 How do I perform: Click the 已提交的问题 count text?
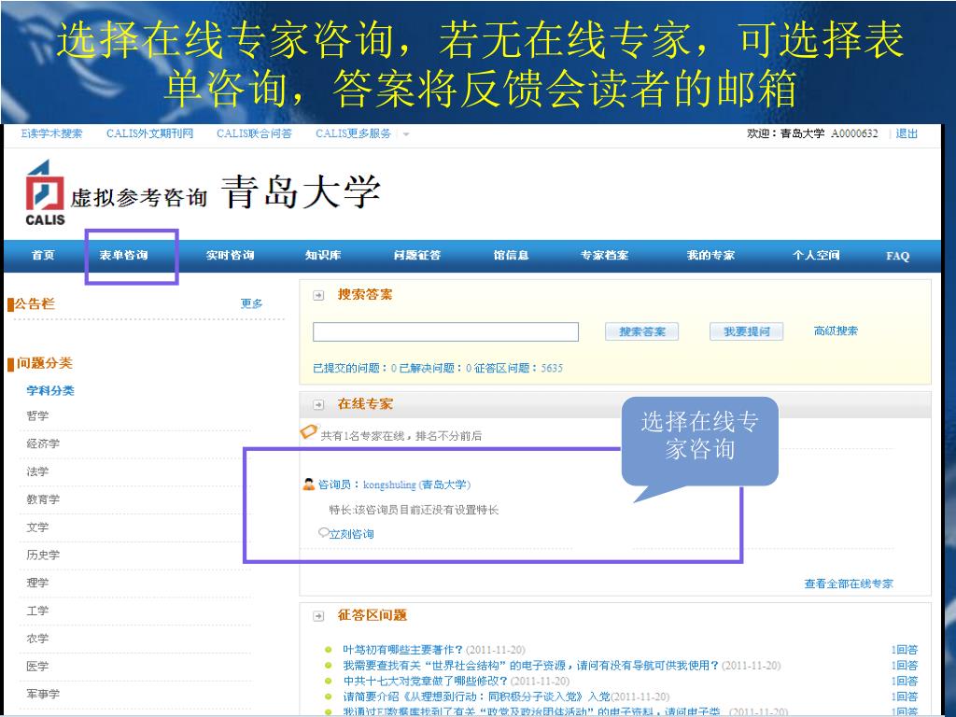pos(355,368)
